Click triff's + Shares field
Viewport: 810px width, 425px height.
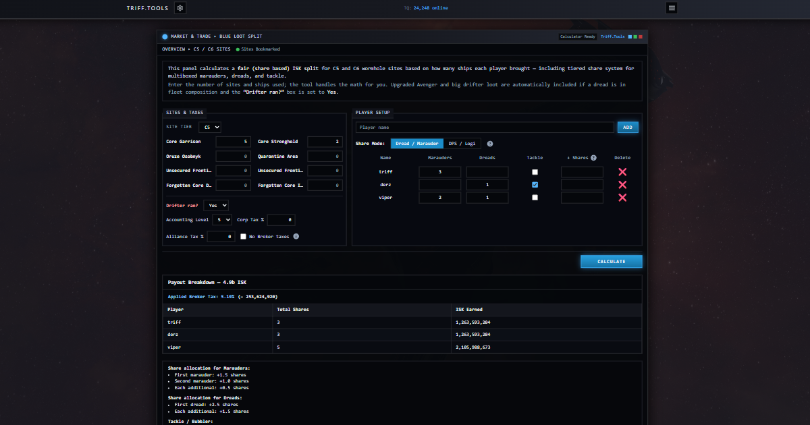pyautogui.click(x=582, y=172)
